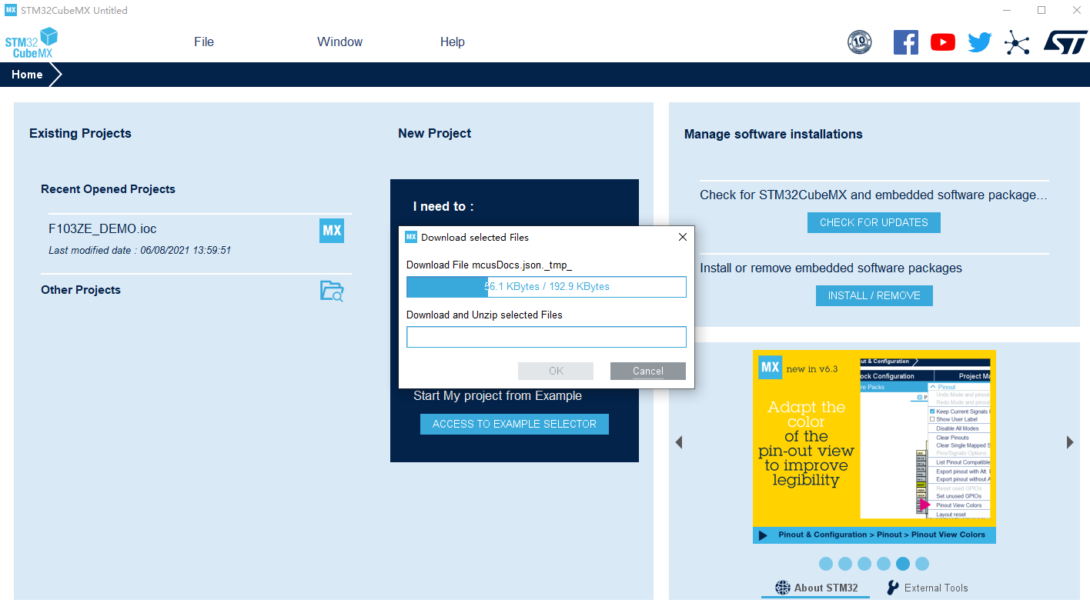1090x613 pixels.
Task: Click the Manage software installations heading
Action: [773, 134]
